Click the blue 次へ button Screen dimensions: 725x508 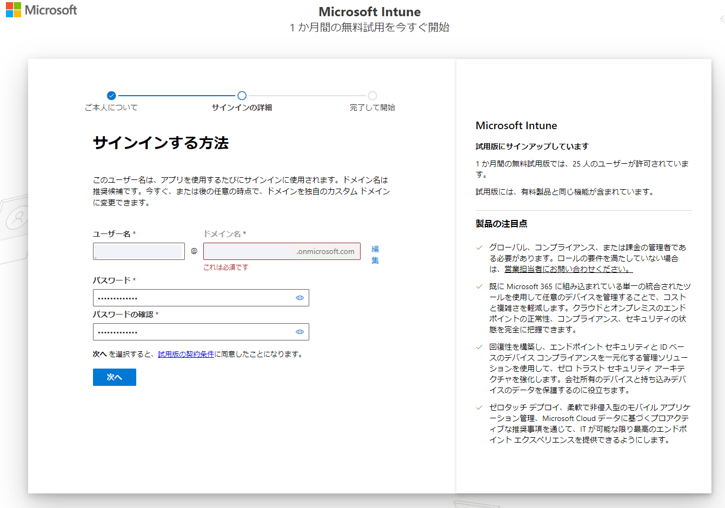click(x=115, y=377)
